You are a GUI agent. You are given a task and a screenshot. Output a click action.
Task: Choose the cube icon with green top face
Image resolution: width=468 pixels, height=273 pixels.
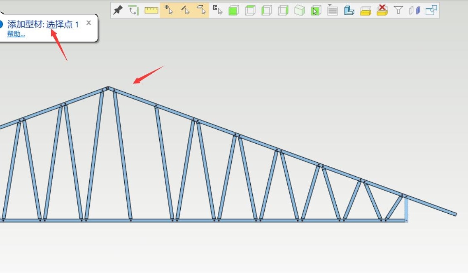click(x=250, y=10)
